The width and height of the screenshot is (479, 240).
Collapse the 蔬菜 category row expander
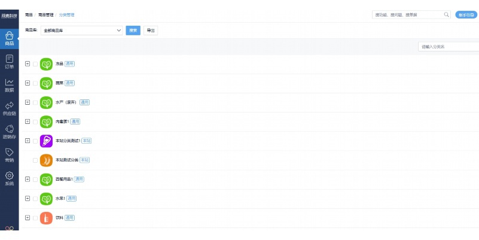tap(28, 83)
